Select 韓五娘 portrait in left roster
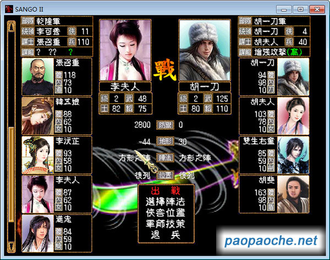This screenshot has height=260, width=330. [x=37, y=116]
